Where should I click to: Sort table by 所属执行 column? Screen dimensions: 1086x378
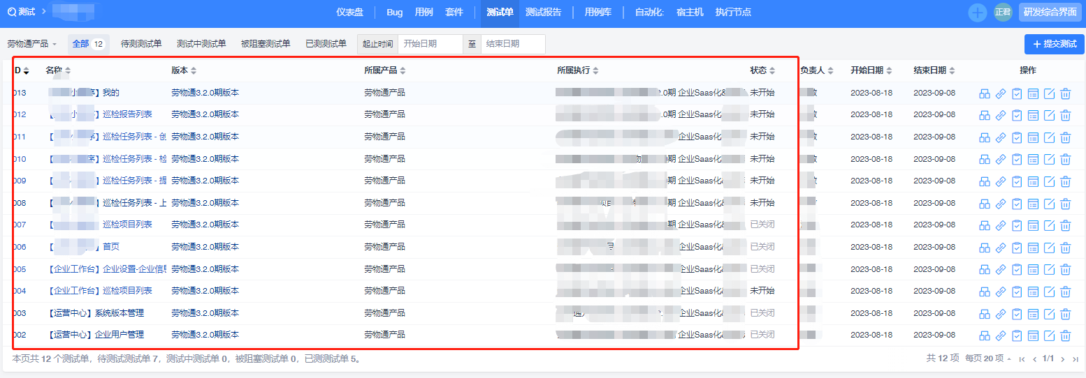pyautogui.click(x=578, y=70)
